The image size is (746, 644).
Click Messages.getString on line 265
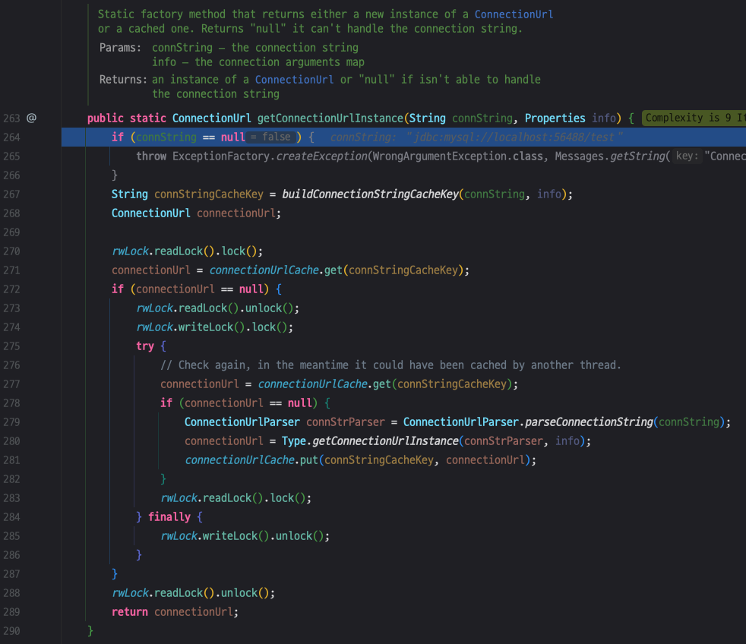pyautogui.click(x=609, y=156)
